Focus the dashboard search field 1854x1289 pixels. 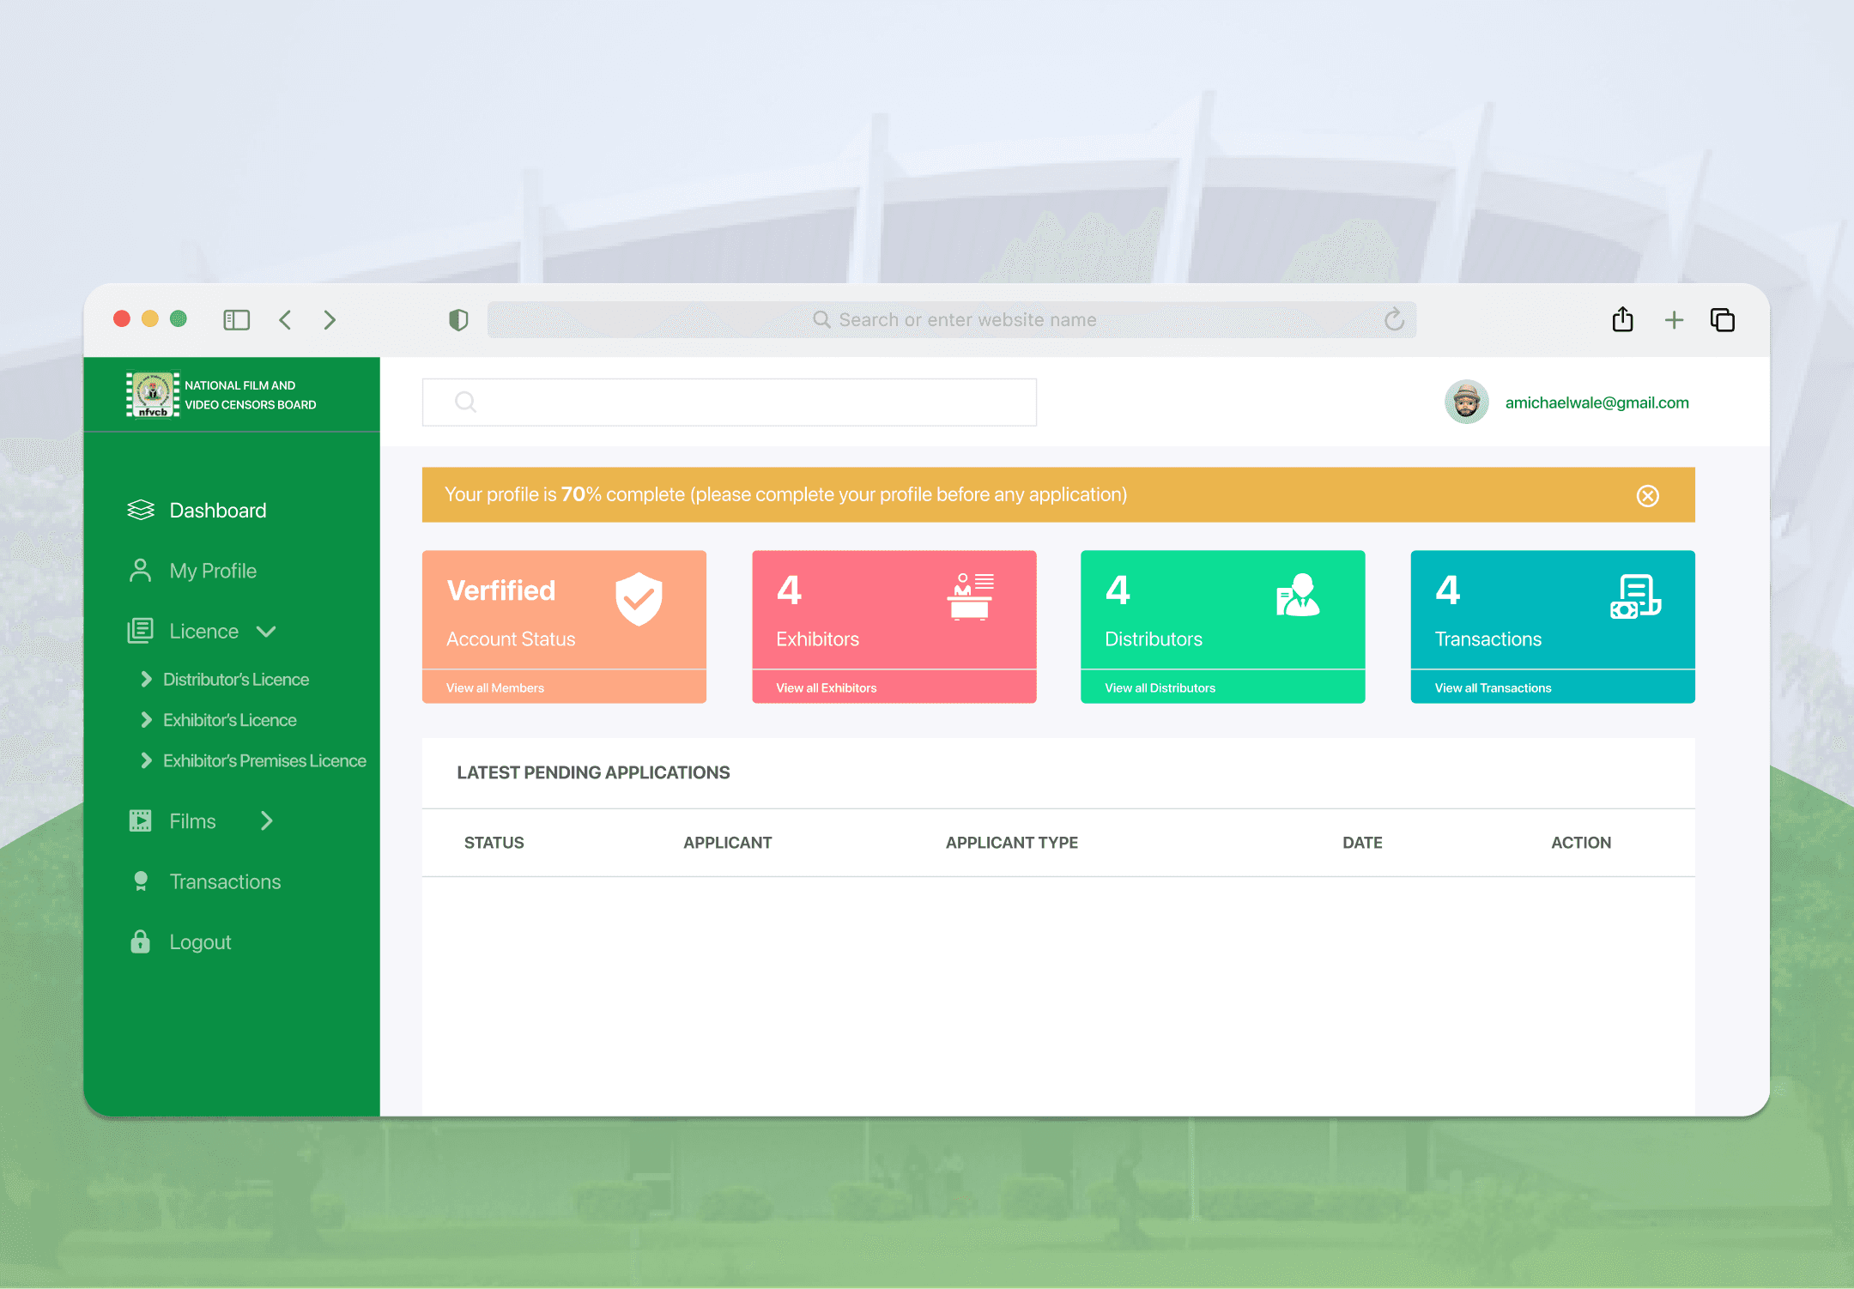click(730, 402)
